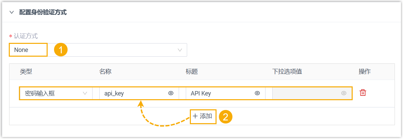Click the 下拉选项值 column header

click(x=287, y=72)
